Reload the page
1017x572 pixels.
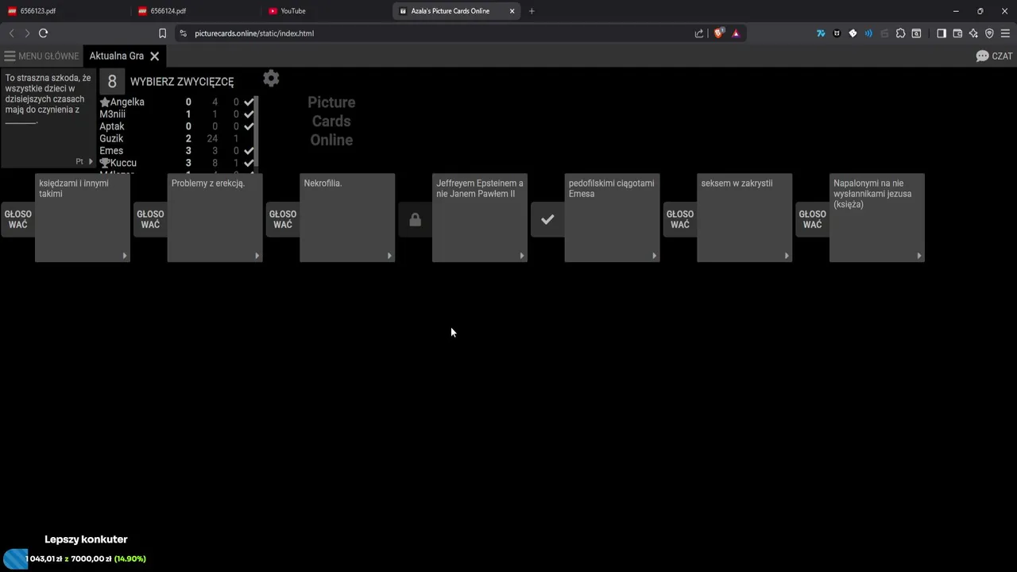[x=43, y=33]
